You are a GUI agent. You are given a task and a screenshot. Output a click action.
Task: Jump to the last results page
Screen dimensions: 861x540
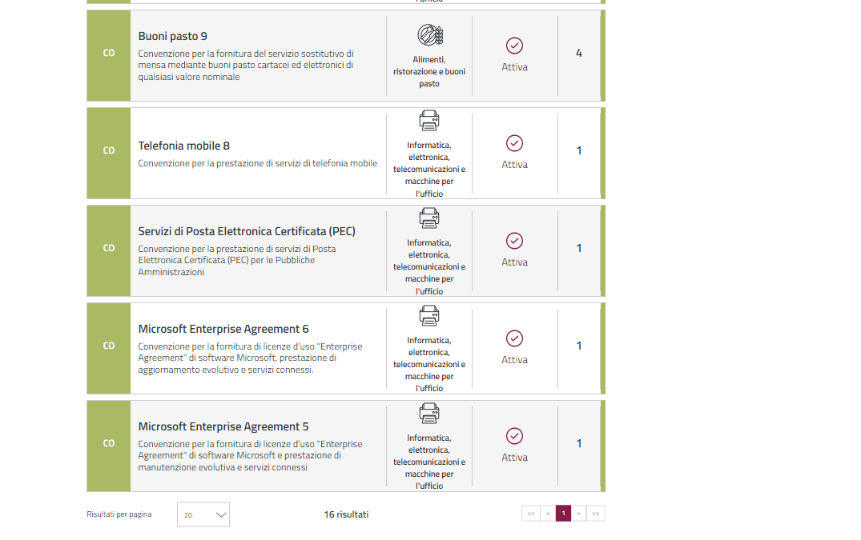coord(596,514)
